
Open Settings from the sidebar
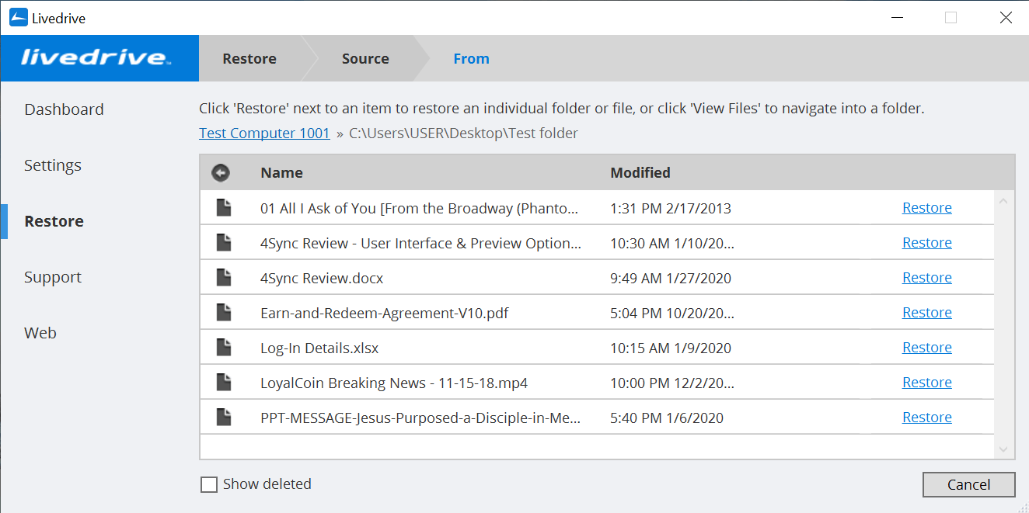click(x=52, y=165)
